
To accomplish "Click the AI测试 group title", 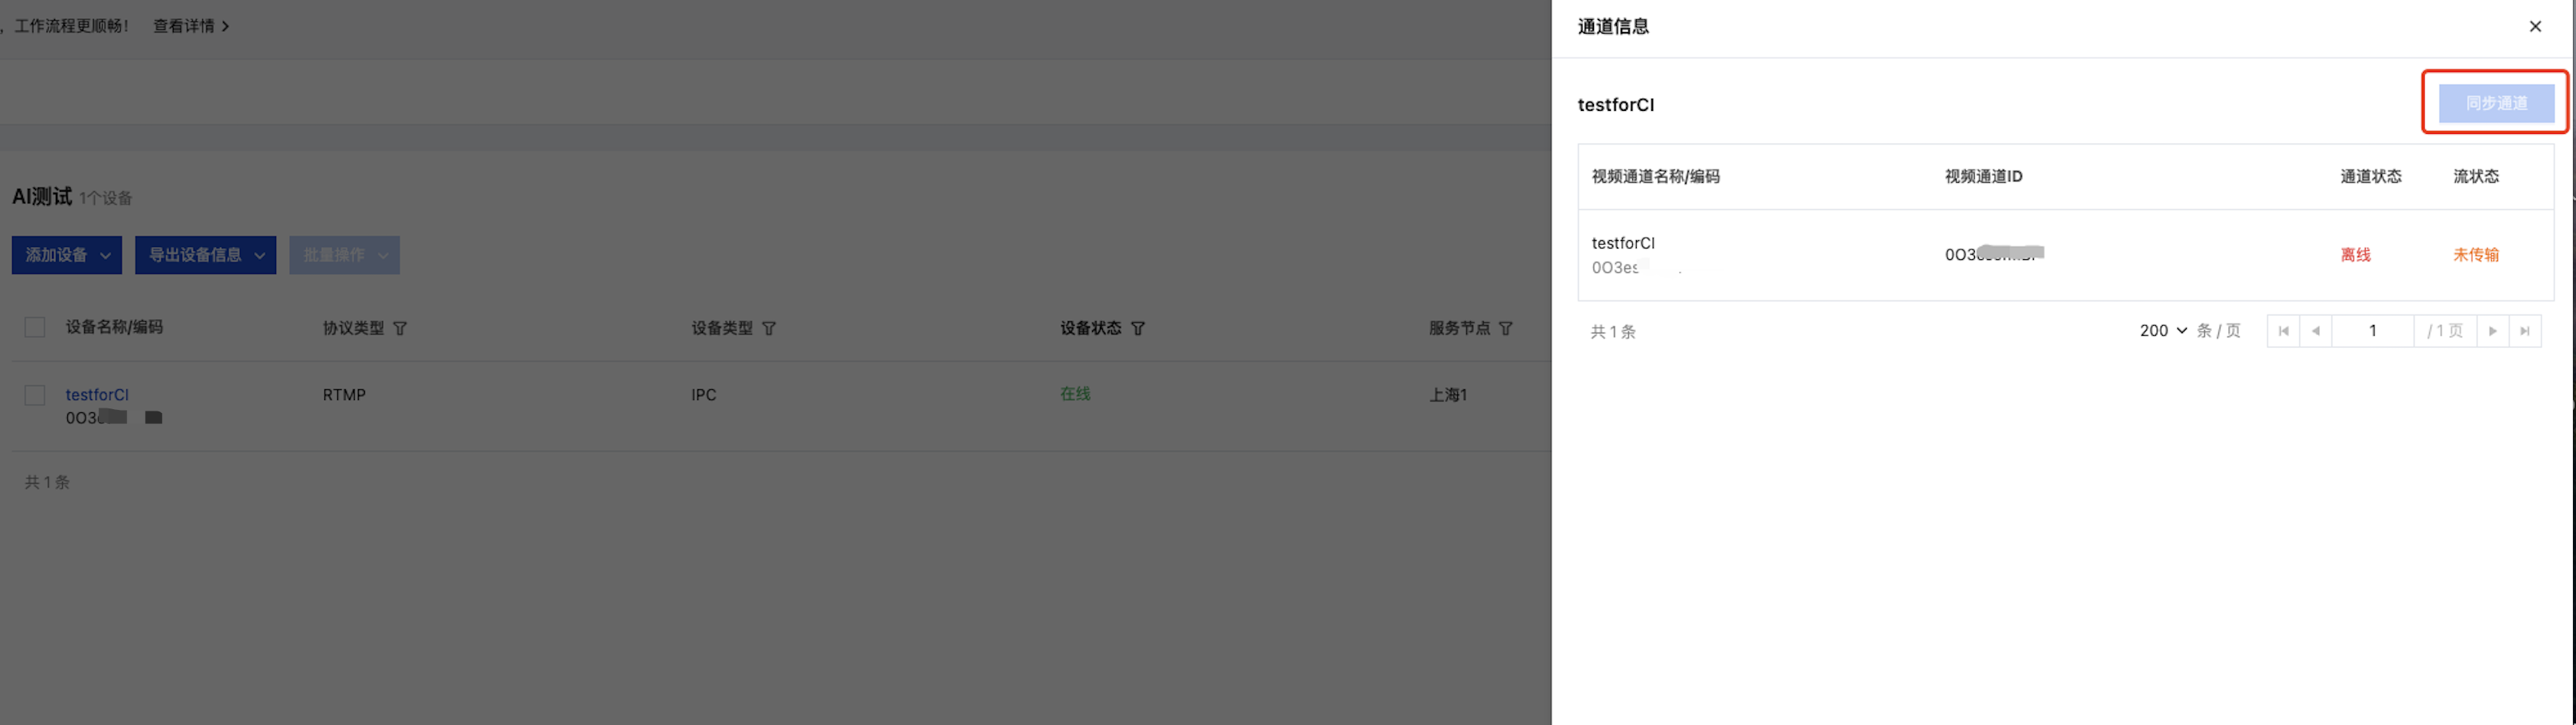I will click(42, 196).
